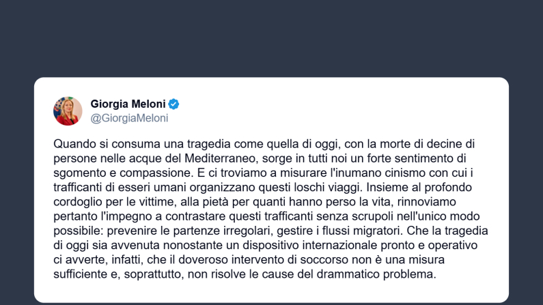Click Giorgia Meloni's profile avatar

68,111
